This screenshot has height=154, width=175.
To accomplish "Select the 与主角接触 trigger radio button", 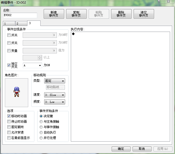I will [41, 122].
